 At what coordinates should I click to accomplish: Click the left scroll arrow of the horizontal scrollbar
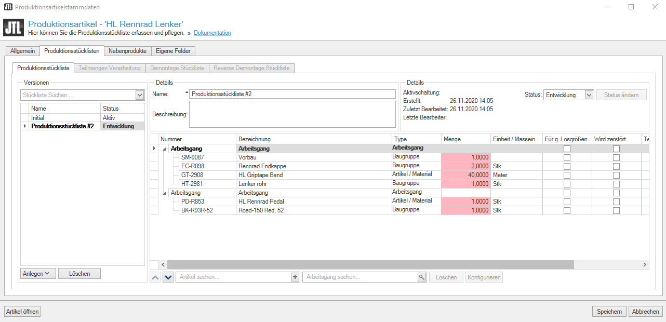(162, 265)
